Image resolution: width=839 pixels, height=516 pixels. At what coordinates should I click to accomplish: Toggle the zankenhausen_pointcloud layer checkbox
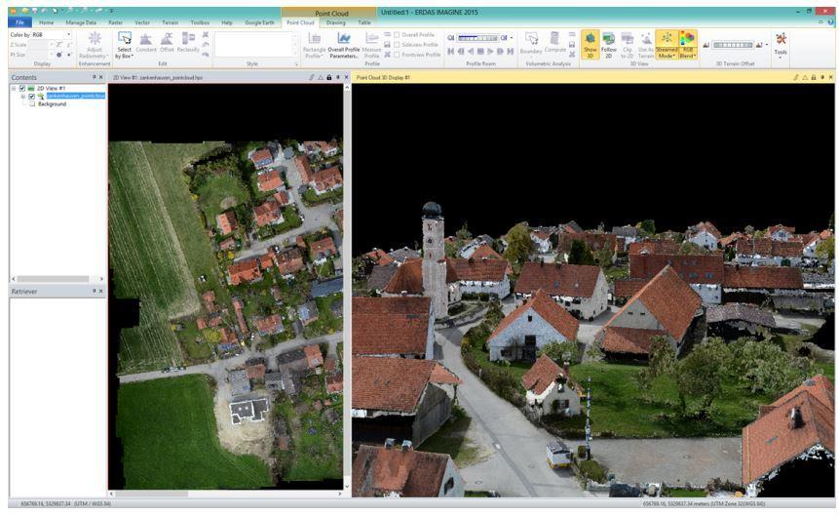click(31, 96)
